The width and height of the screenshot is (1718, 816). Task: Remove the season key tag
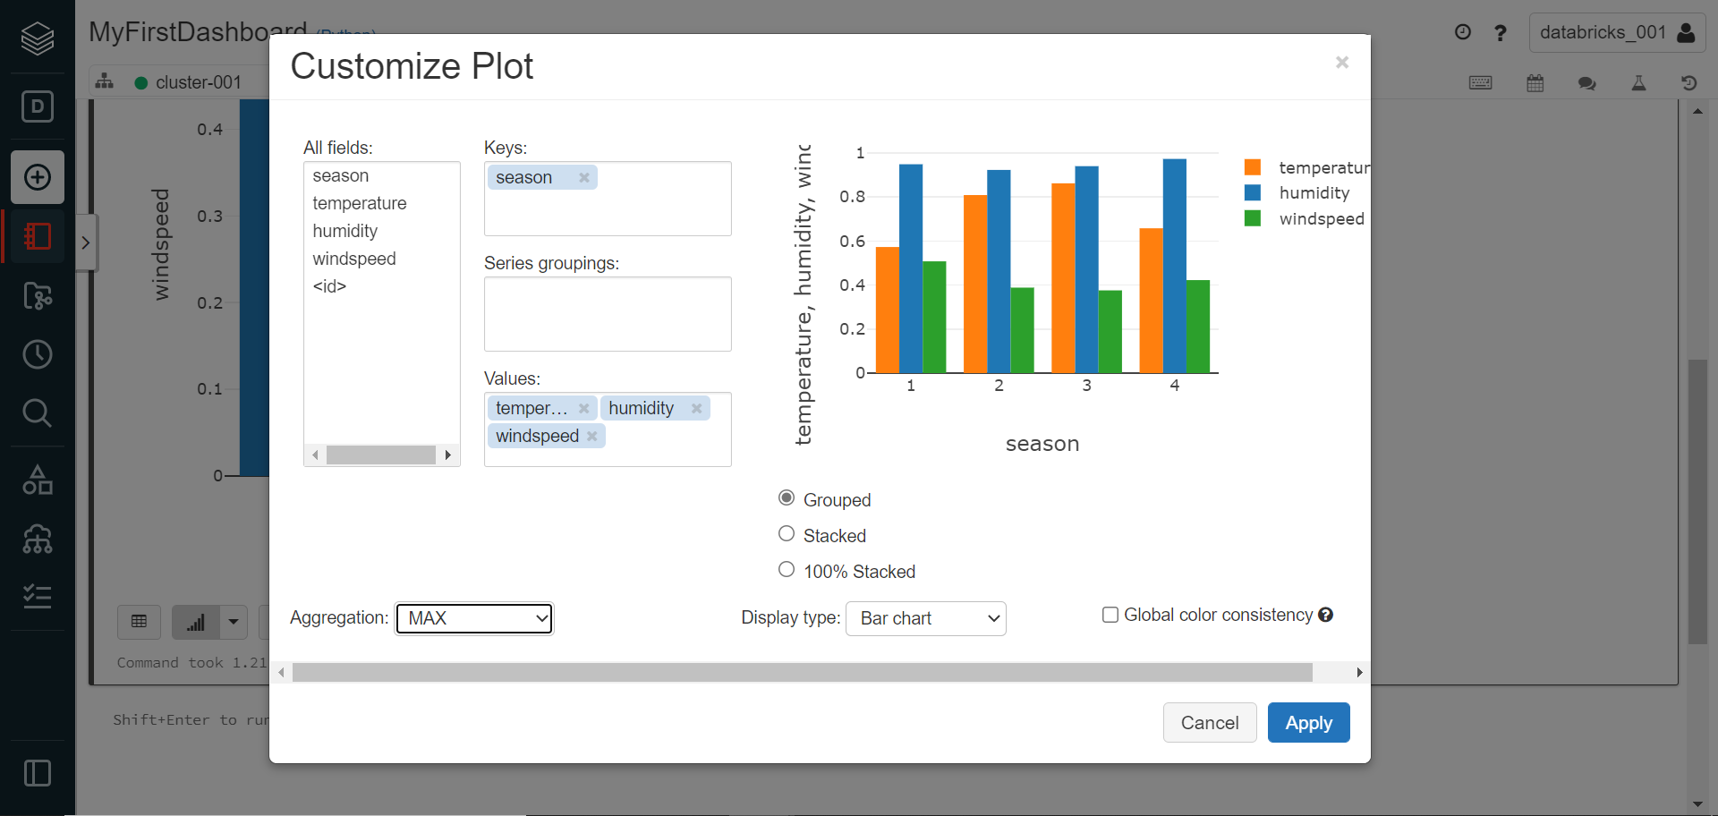(583, 177)
